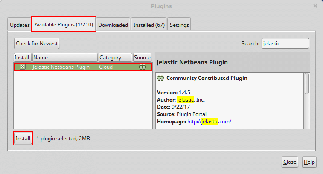323x174 pixels.
Task: Click the details pane vertical scrollbar
Action: click(x=307, y=84)
